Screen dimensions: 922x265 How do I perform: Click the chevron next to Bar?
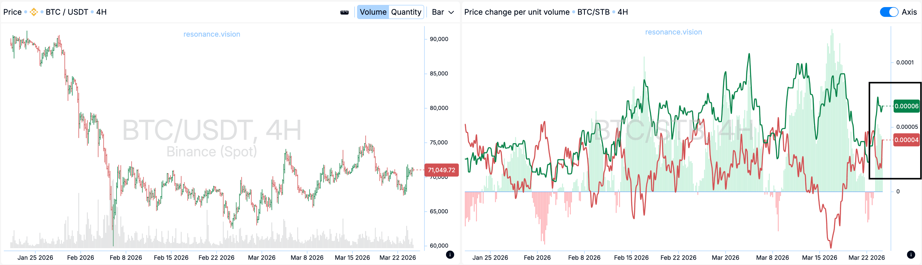451,13
